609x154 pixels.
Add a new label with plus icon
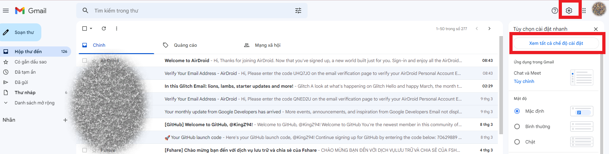(x=65, y=120)
